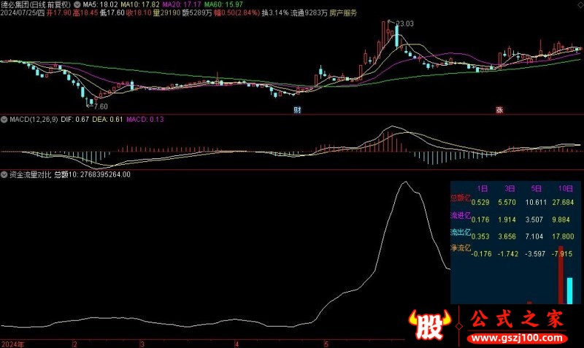Click the high price 高18.45
The image size is (584, 348).
pos(85,13)
